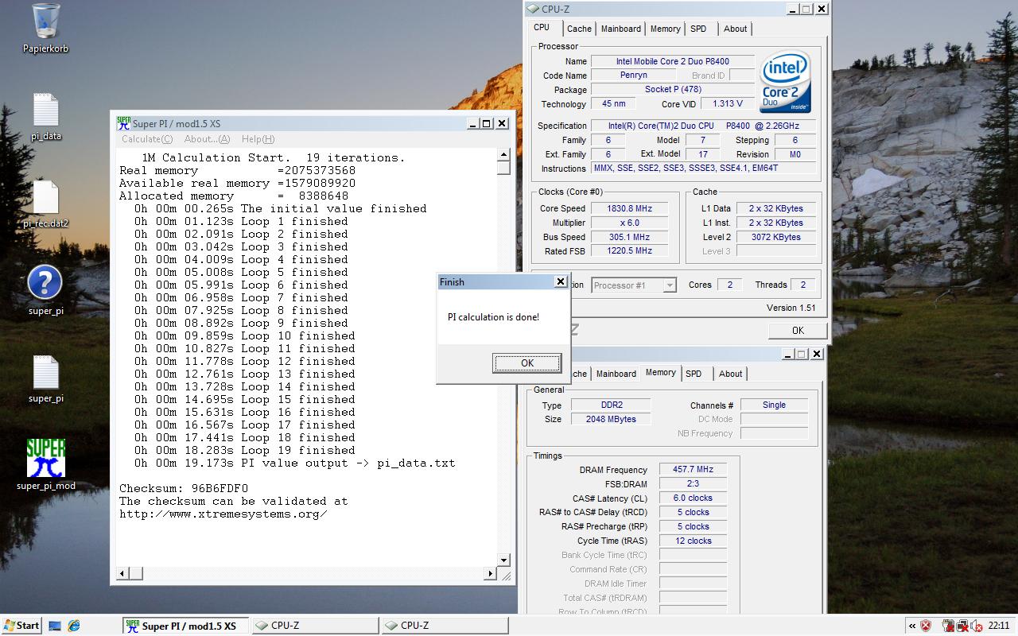Click the Intel Core 2 Duo logo
This screenshot has width=1018, height=636.
[x=785, y=82]
